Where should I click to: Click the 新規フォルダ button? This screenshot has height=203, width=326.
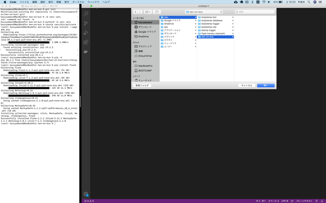pyautogui.click(x=142, y=85)
